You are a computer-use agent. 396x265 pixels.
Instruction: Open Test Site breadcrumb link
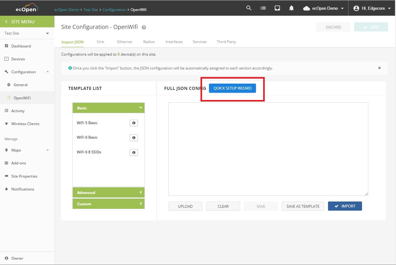[91, 10]
